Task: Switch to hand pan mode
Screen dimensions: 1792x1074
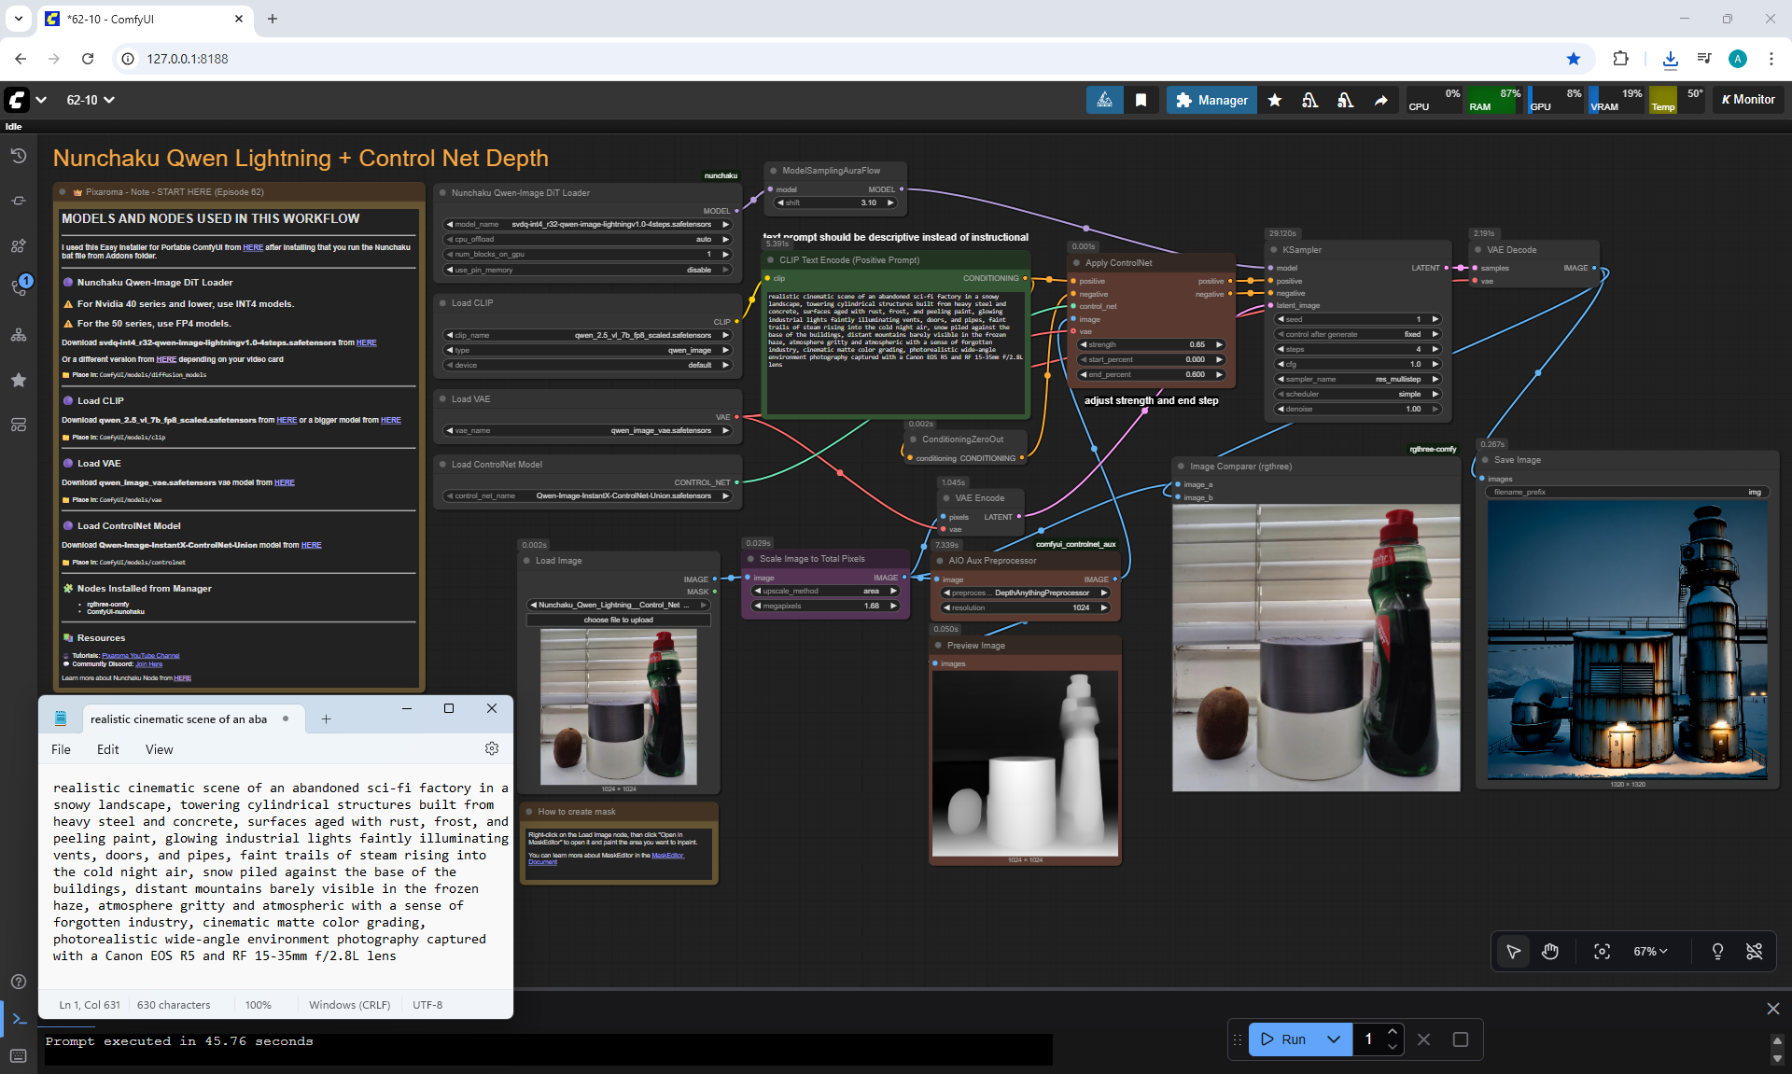Action: [x=1550, y=951]
